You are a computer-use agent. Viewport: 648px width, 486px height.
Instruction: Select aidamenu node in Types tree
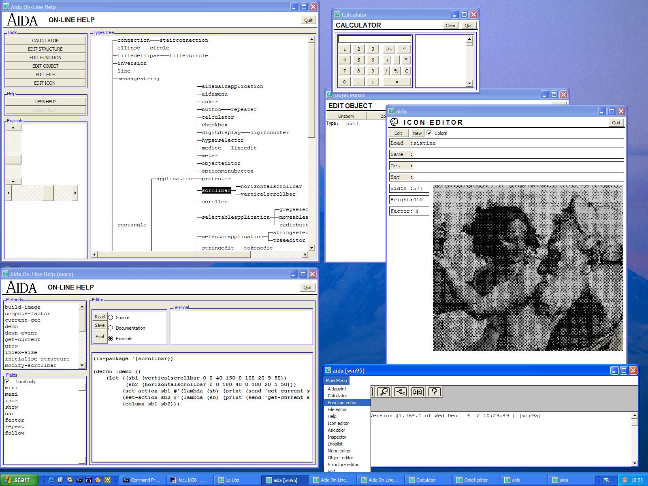pyautogui.click(x=215, y=94)
